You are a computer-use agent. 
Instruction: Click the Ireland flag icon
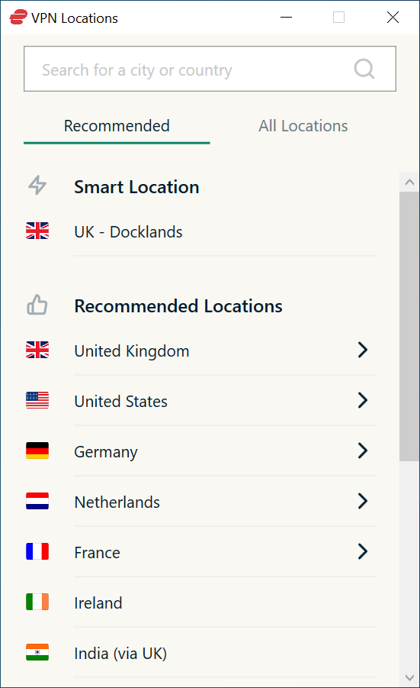click(37, 602)
